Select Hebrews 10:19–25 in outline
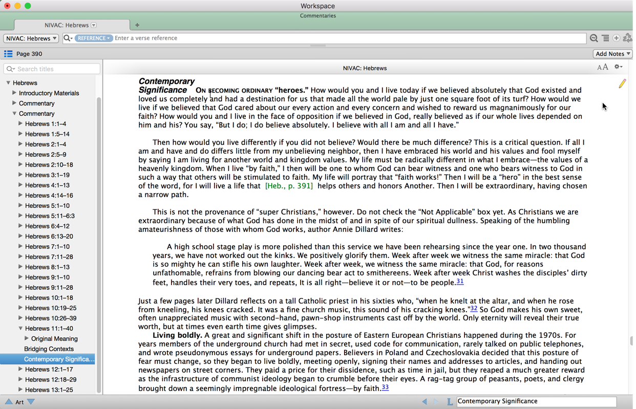This screenshot has width=636, height=409. (51, 308)
